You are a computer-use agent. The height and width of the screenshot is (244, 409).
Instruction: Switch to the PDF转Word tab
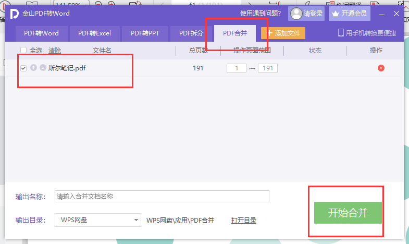point(41,33)
